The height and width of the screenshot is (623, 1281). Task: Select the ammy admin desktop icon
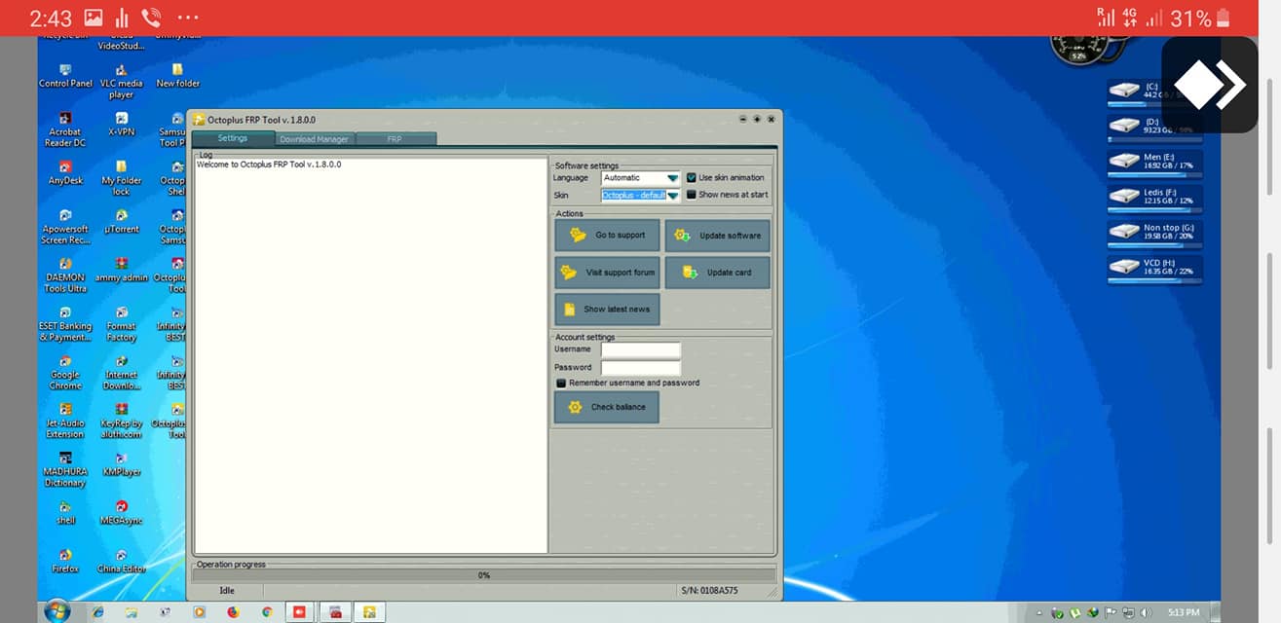121,271
